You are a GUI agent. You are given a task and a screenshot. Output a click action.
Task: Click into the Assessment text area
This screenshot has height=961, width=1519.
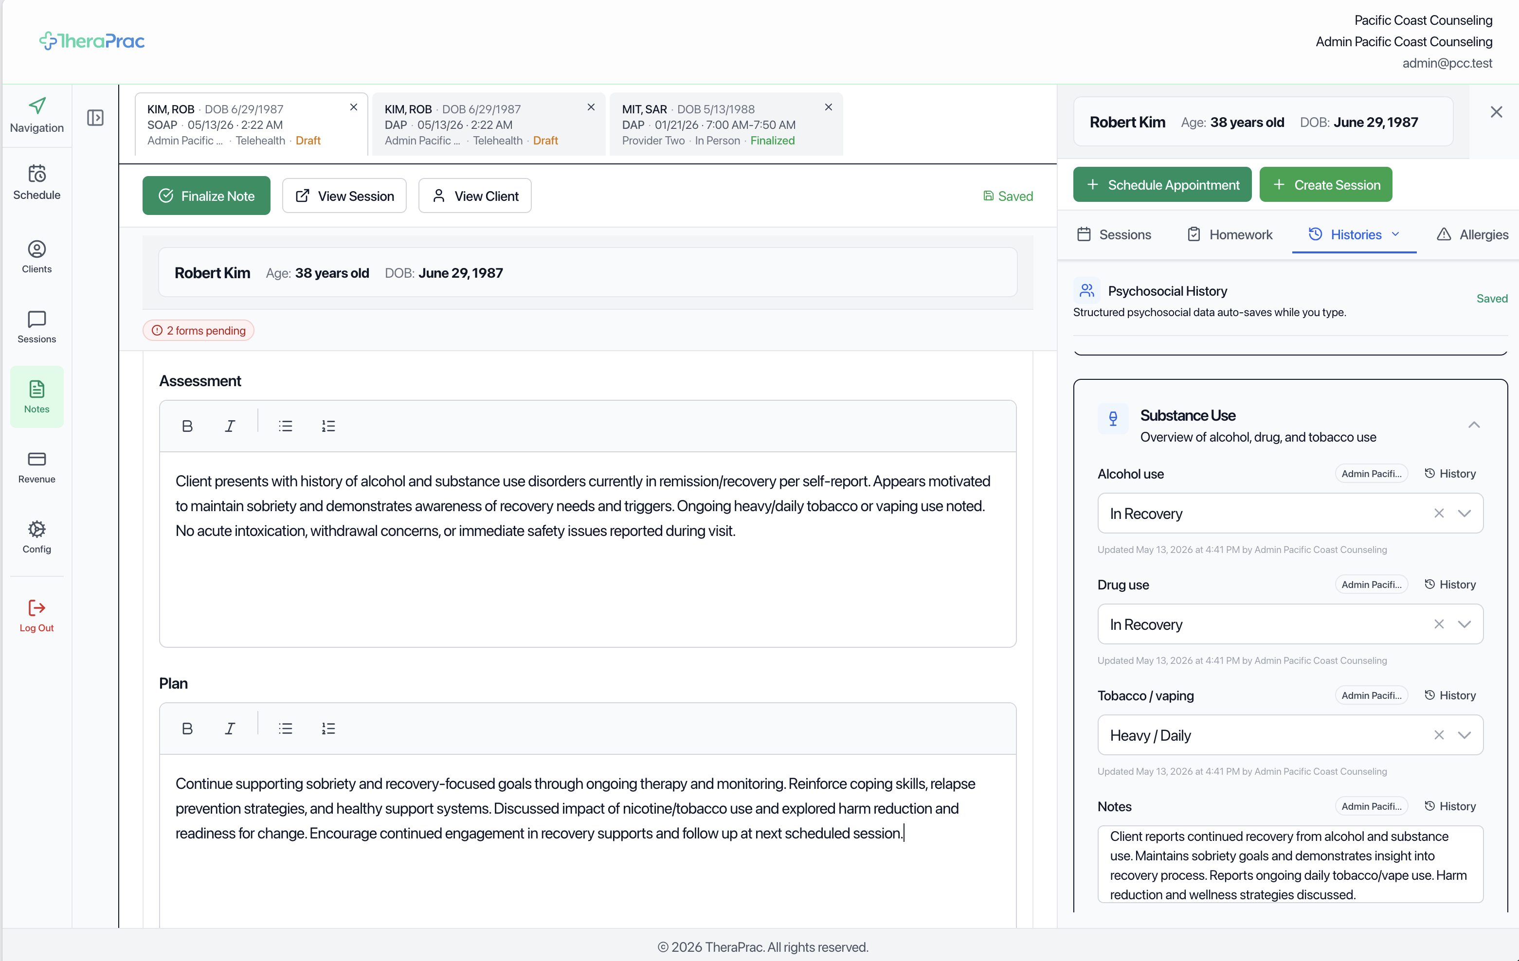point(587,549)
